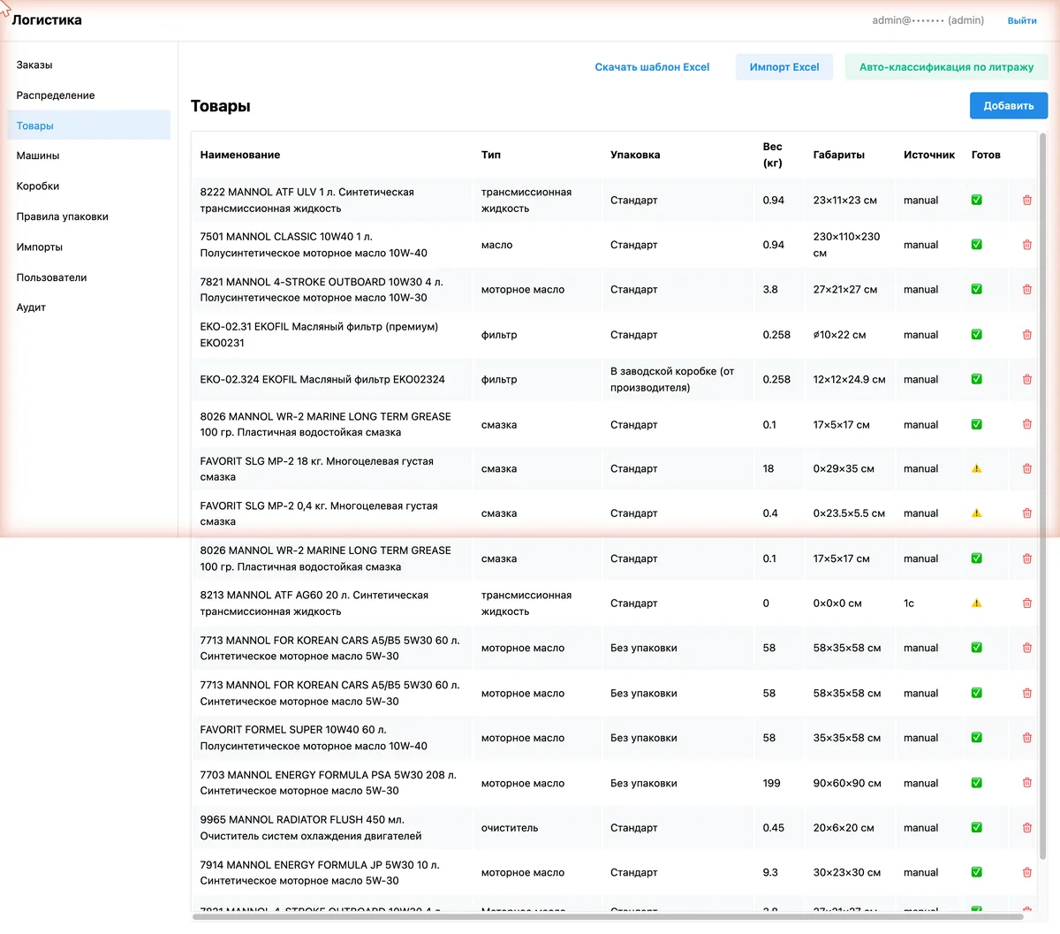Click the horizontal scrollbar under the table
Image resolution: width=1060 pixels, height=934 pixels.
click(608, 917)
